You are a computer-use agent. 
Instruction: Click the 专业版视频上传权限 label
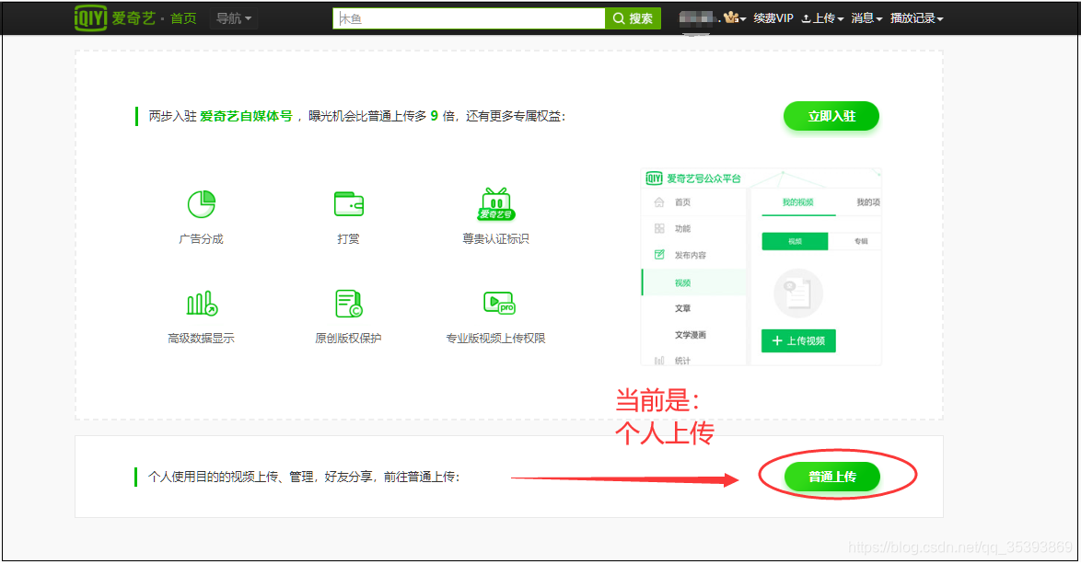pos(495,339)
